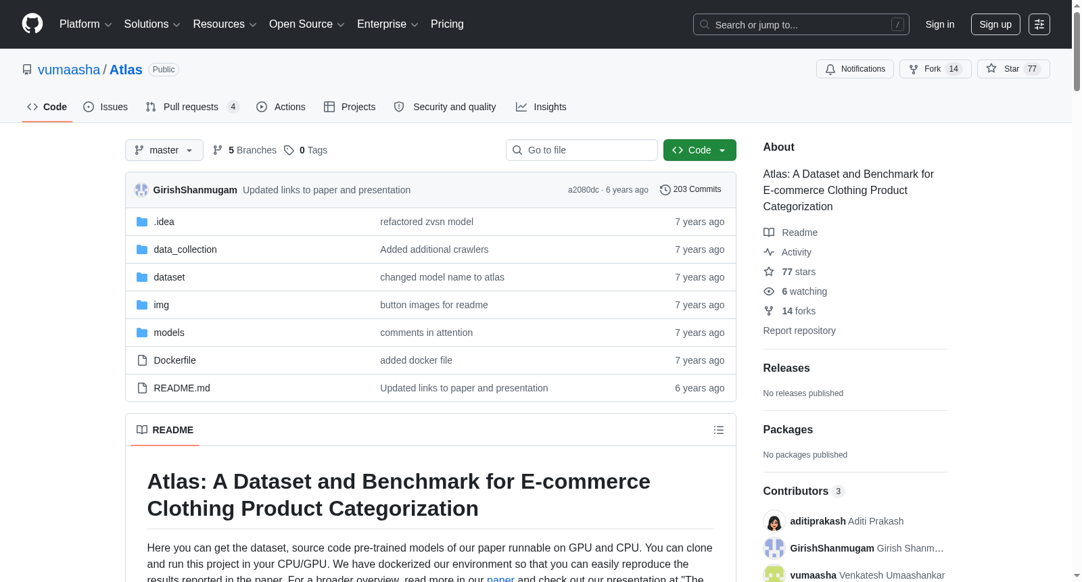Expand the Enterprise menu
This screenshot has height=582, width=1082.
(x=387, y=24)
